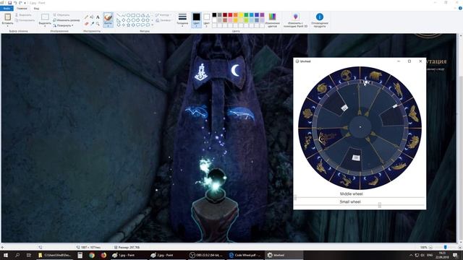
Task: Pick the yellow palette color
Action: click(241, 14)
